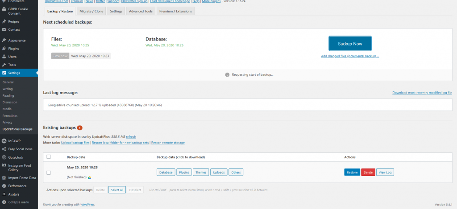Click the Support link at page top
This screenshot has width=457, height=209.
pos(113,1)
